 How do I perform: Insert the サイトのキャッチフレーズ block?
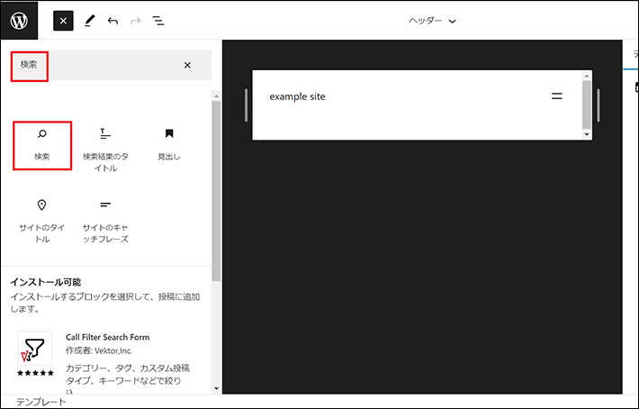click(x=105, y=221)
